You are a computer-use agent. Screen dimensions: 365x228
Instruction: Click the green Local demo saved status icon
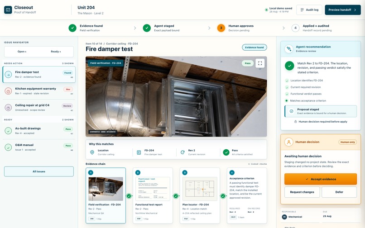point(266,10)
